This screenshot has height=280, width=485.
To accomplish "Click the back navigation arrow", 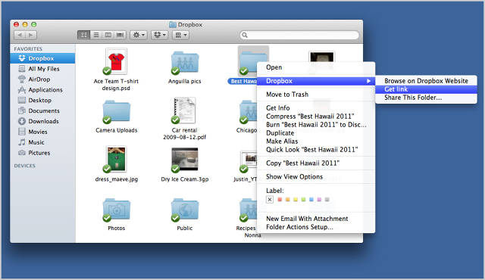I will (x=20, y=35).
